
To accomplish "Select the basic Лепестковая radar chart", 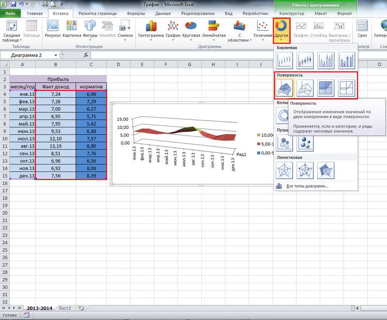I will [284, 170].
